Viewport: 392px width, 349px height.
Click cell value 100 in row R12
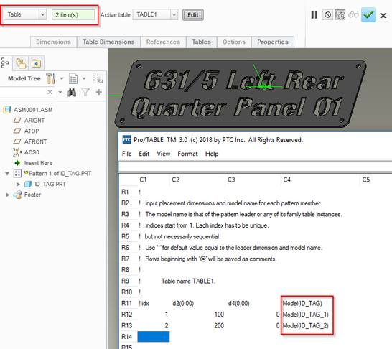tap(219, 315)
